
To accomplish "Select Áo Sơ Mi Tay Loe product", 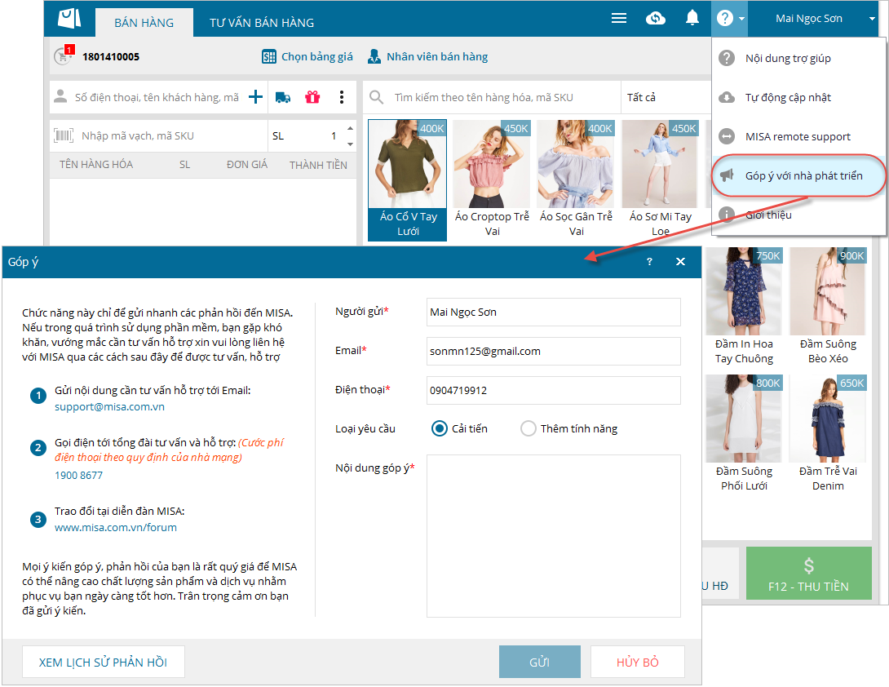I will pos(660,180).
